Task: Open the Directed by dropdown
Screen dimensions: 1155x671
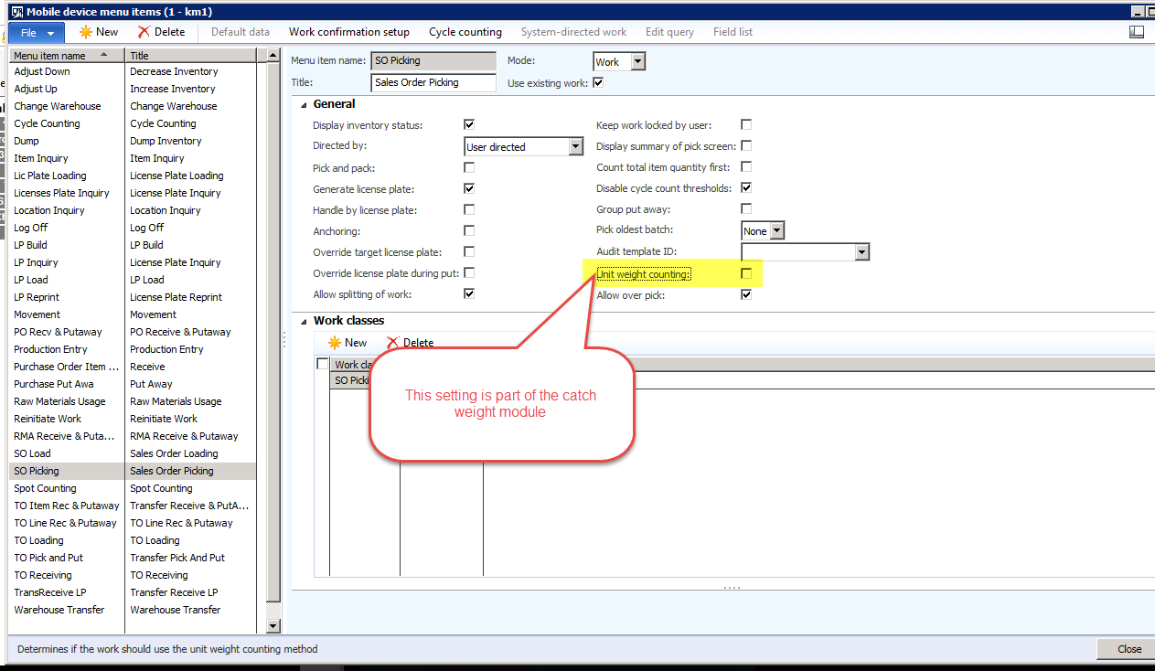Action: pos(575,147)
